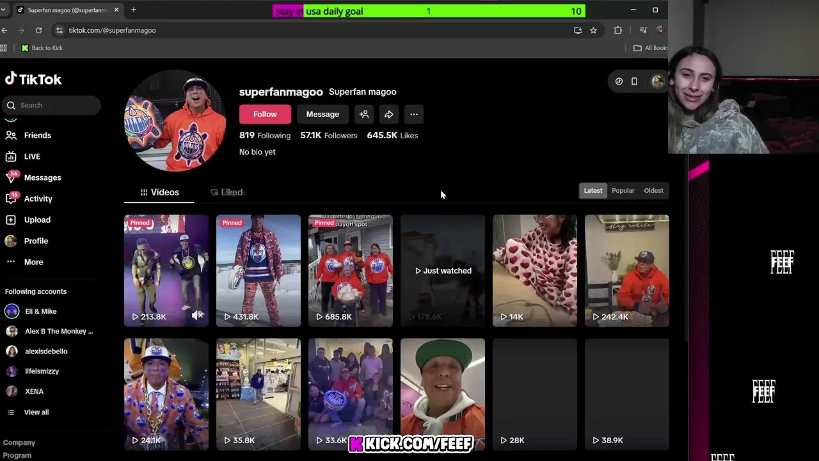Image resolution: width=819 pixels, height=461 pixels.
Task: Open Friends from the sidebar
Action: (x=37, y=135)
